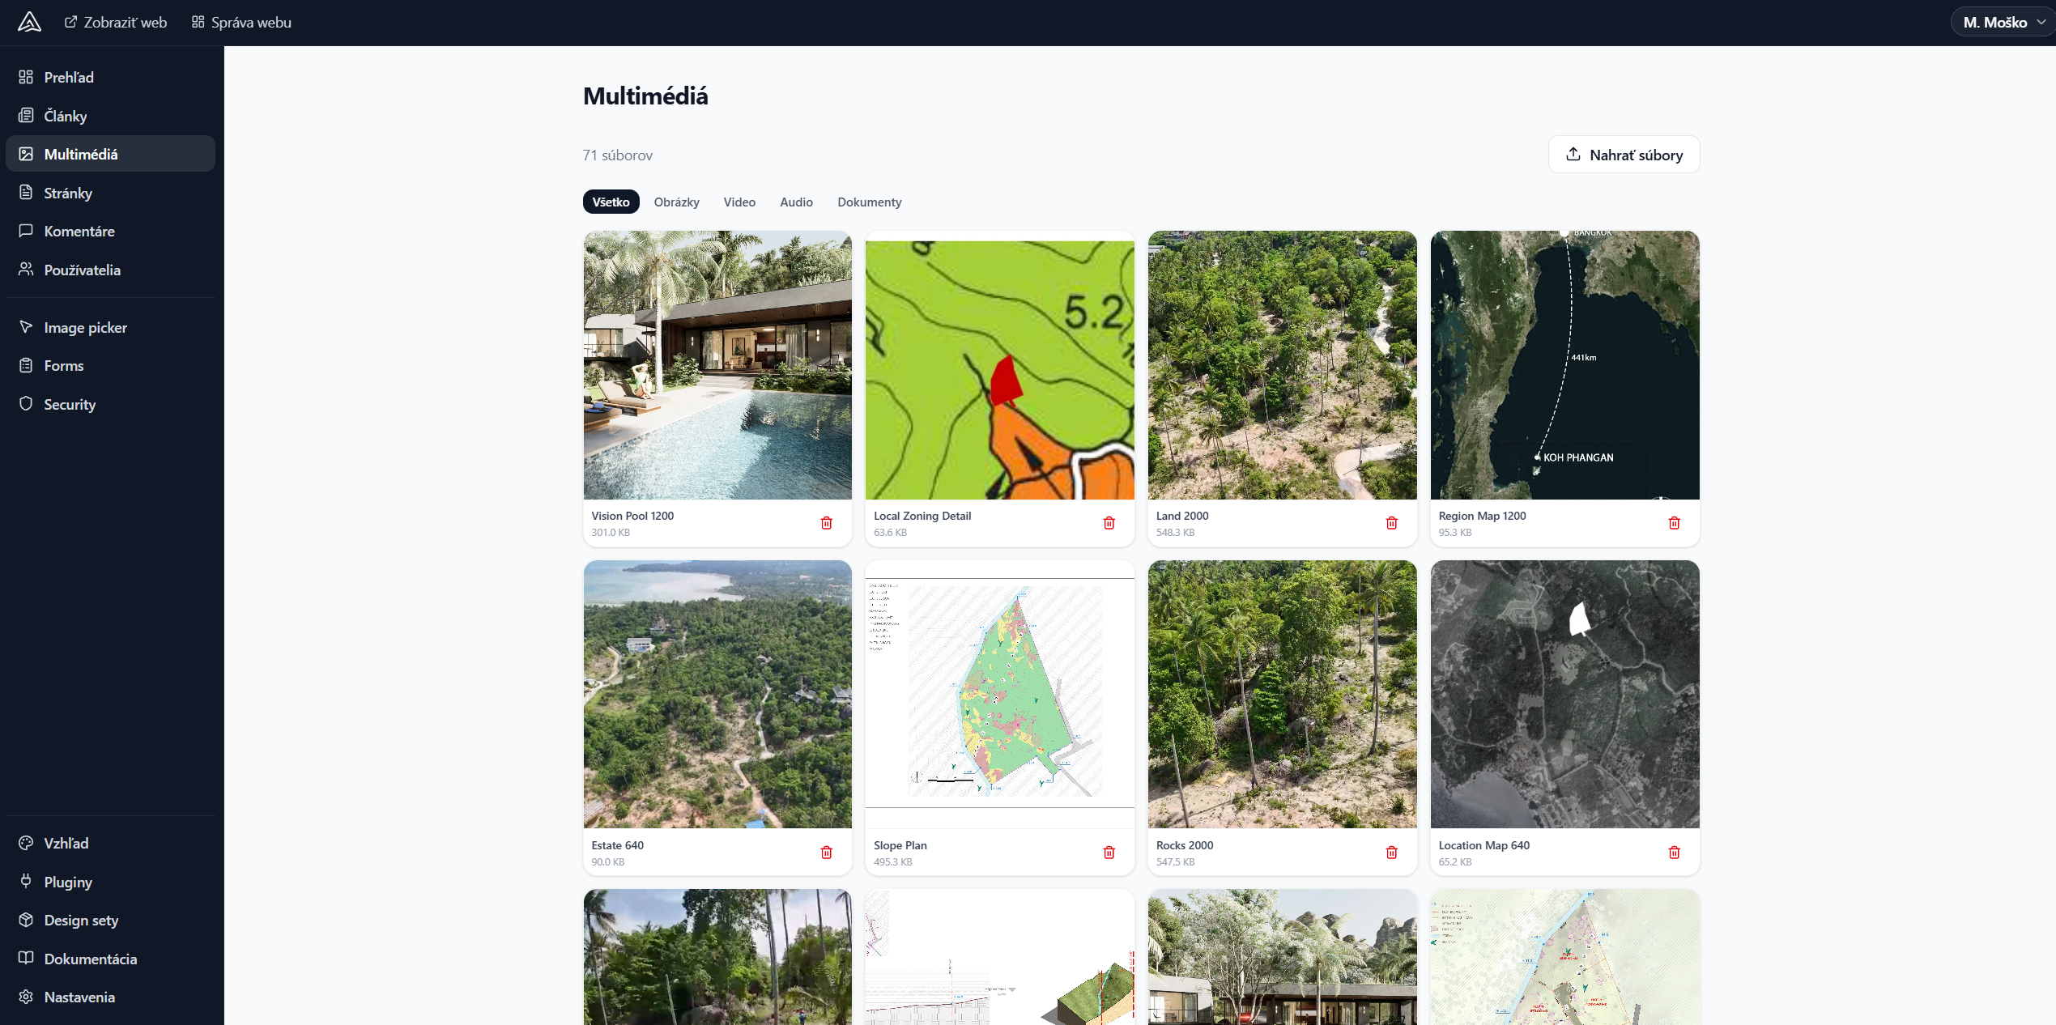Click the triangle logo icon in top bar

pyautogui.click(x=29, y=22)
